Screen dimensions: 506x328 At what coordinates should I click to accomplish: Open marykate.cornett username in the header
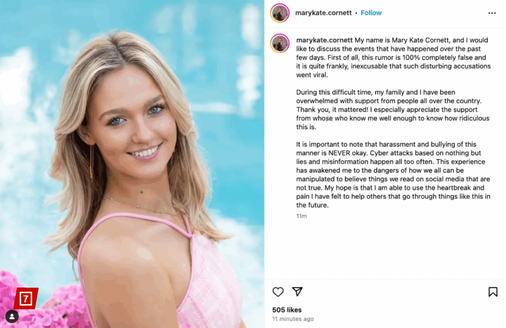coord(323,13)
